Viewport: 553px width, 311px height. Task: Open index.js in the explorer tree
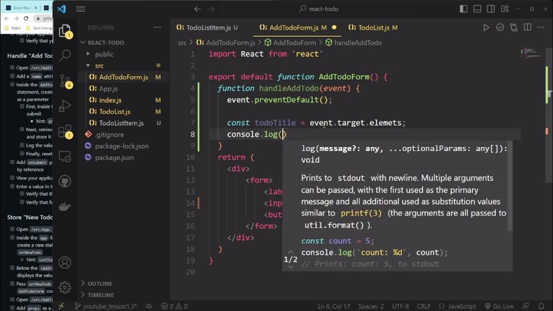[110, 100]
